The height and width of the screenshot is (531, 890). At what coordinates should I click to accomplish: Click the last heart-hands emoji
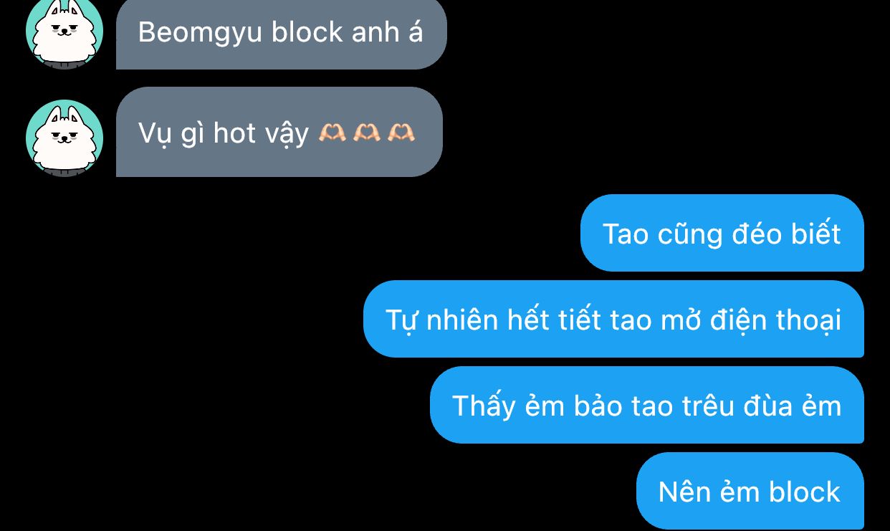coord(401,132)
